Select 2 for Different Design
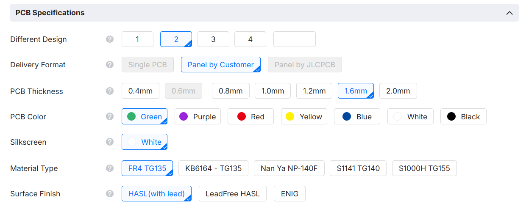Viewport: 526px width, 212px height. [176, 39]
